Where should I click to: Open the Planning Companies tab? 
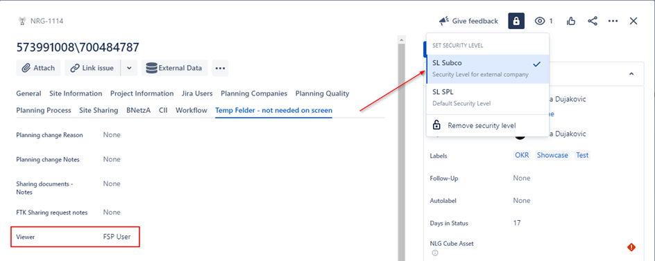click(x=254, y=93)
